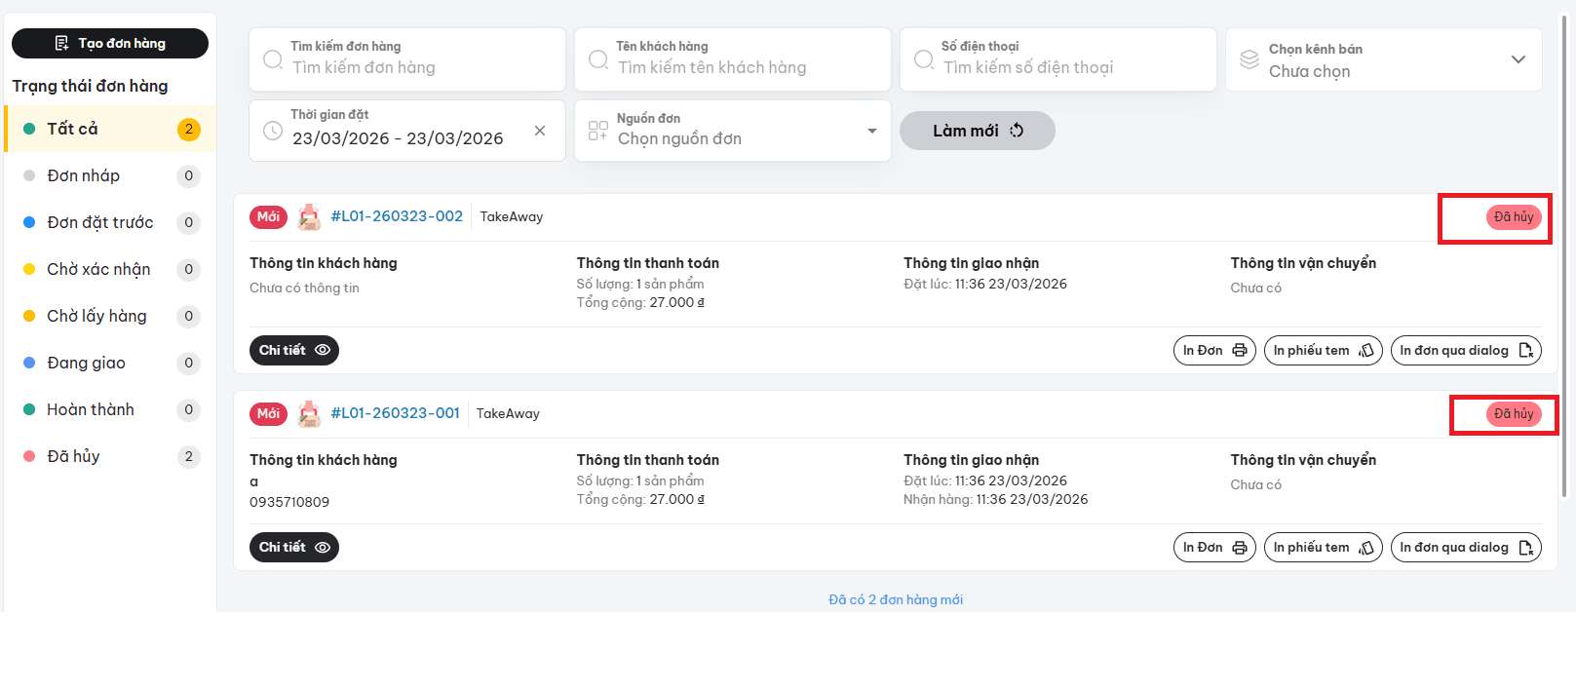Show Chờ lấy hàng orders
Screen dimensions: 1576x692
pyautogui.click(x=110, y=316)
